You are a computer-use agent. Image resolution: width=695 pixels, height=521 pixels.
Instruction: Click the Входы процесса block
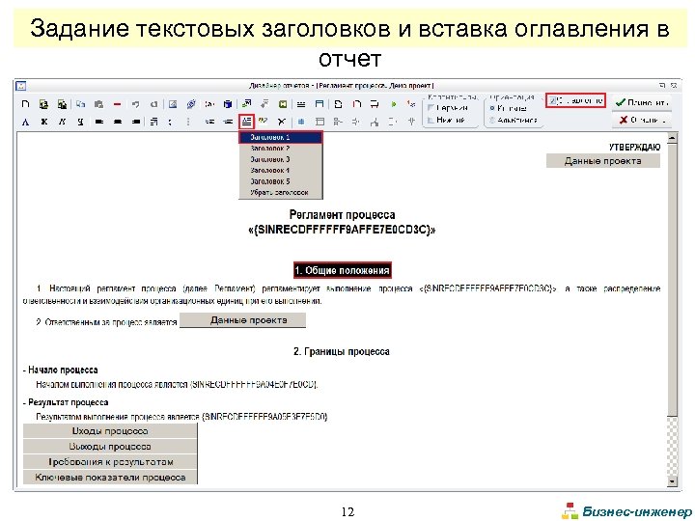tap(110, 431)
